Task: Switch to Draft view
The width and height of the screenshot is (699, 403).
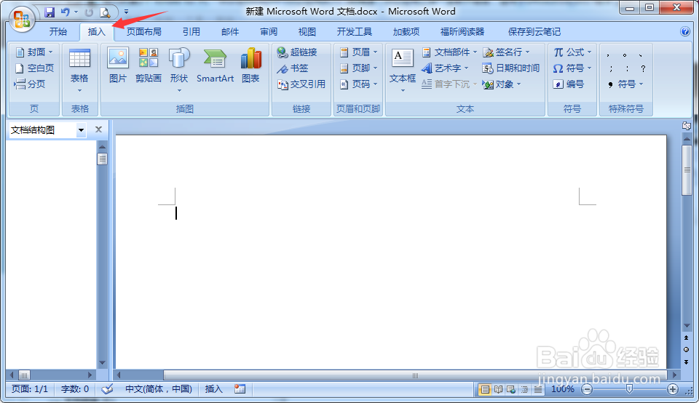Action: (538, 390)
